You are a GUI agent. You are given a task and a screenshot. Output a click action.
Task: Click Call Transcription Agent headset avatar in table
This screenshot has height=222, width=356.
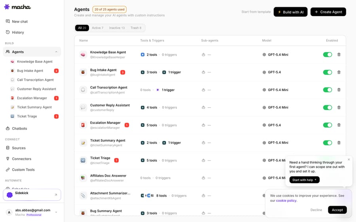83,90
